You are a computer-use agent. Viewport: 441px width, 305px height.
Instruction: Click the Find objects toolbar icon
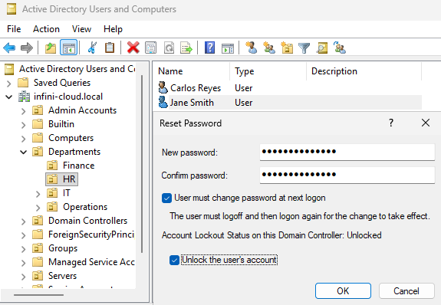pyautogui.click(x=322, y=48)
